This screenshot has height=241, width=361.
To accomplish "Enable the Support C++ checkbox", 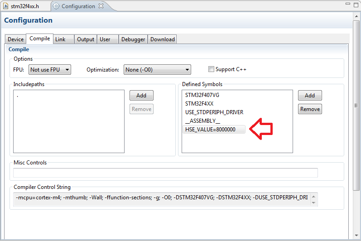I will tap(211, 69).
